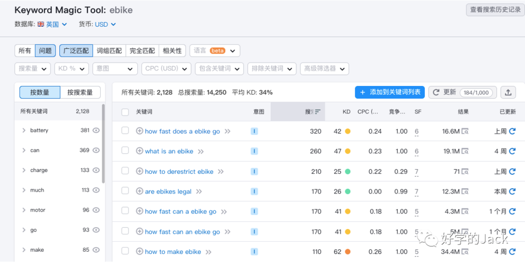525x262 pixels.
Task: View SERP results for 'how to make ebike'
Action: pos(465,252)
